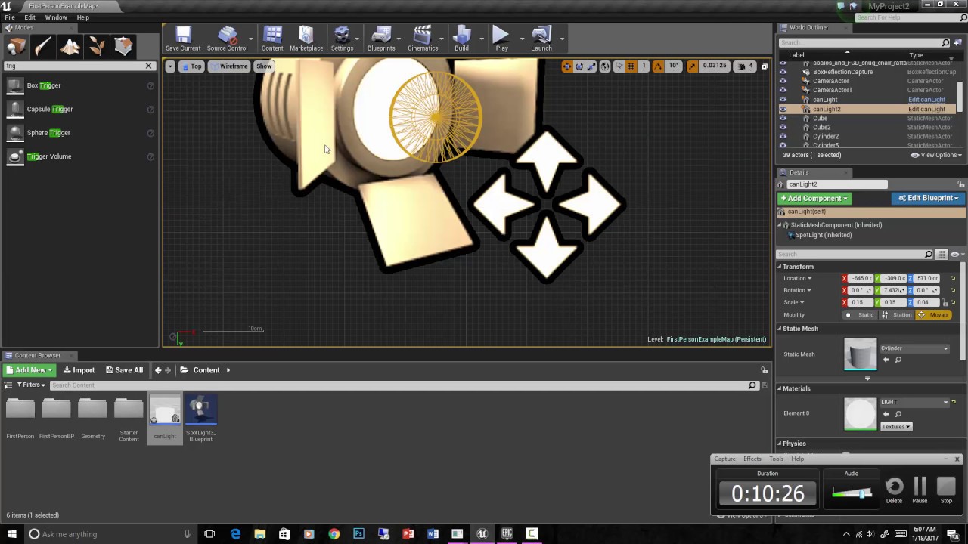Expand the Add New dropdown

click(x=29, y=370)
